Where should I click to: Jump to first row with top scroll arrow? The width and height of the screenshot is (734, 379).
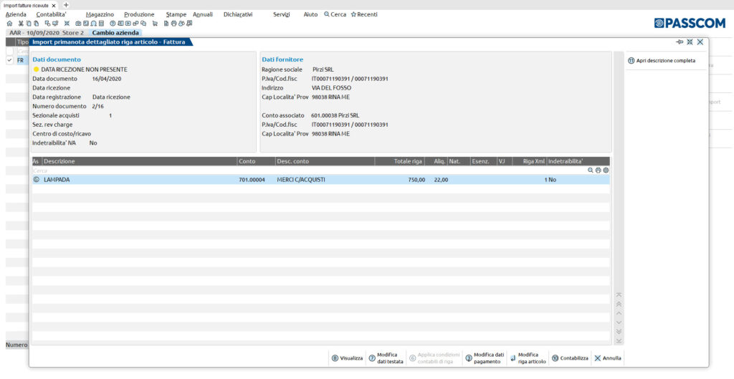pyautogui.click(x=619, y=294)
